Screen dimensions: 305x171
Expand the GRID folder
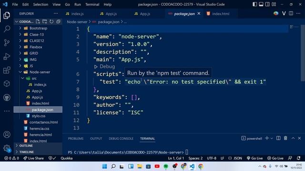pos(34,53)
